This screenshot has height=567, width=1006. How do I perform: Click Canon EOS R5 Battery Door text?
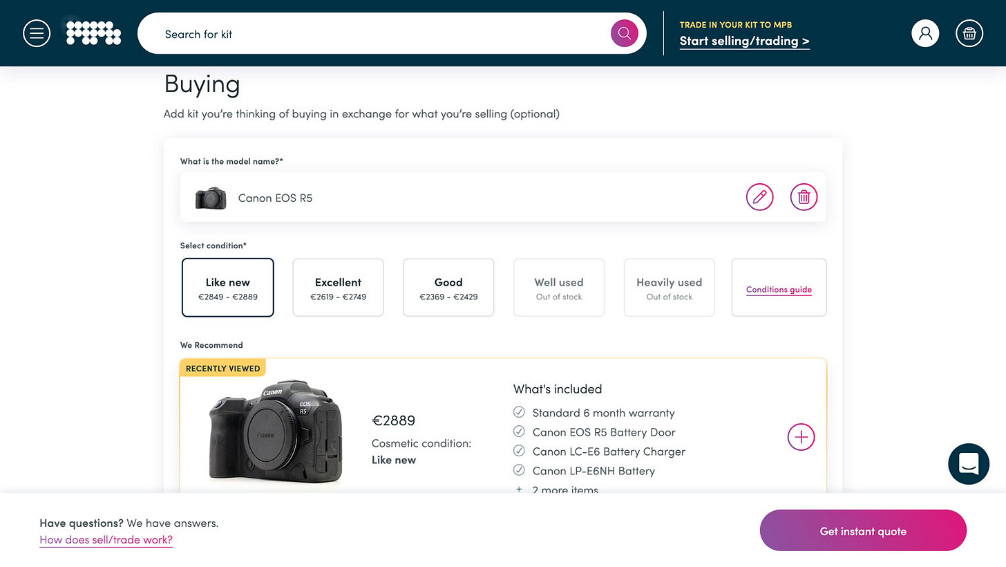[604, 432]
